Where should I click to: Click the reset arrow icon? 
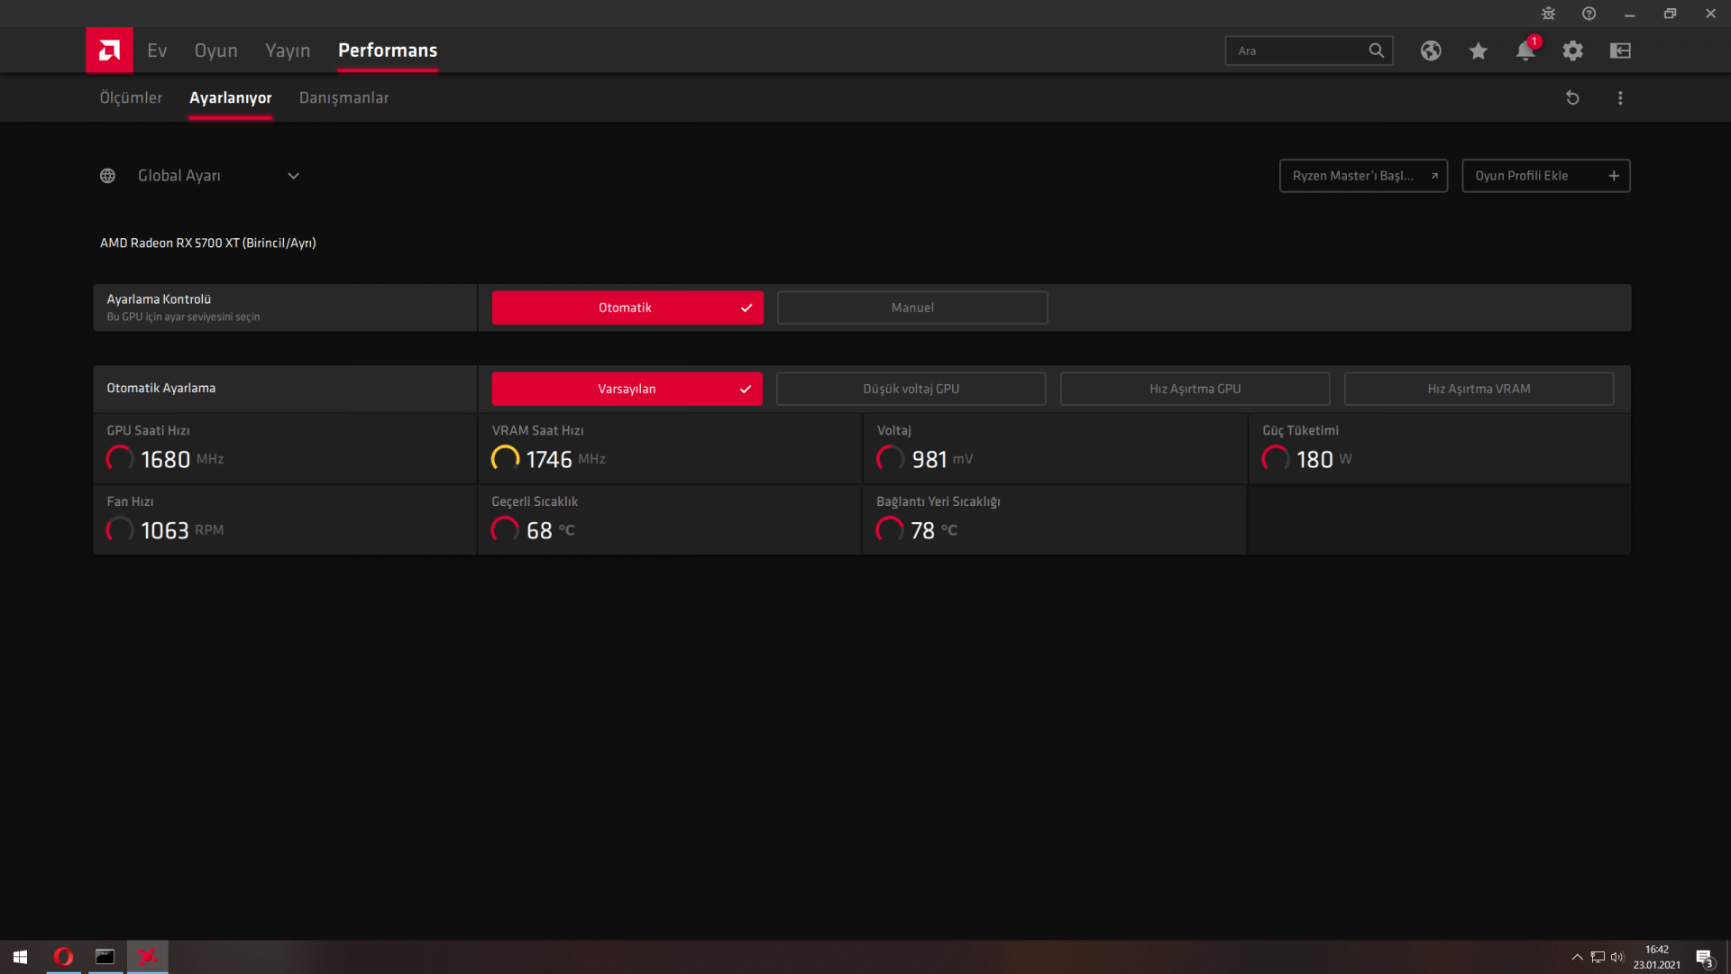(x=1572, y=97)
